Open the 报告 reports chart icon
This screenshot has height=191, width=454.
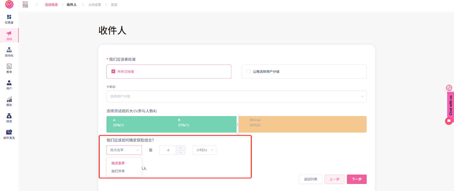click(x=9, y=100)
